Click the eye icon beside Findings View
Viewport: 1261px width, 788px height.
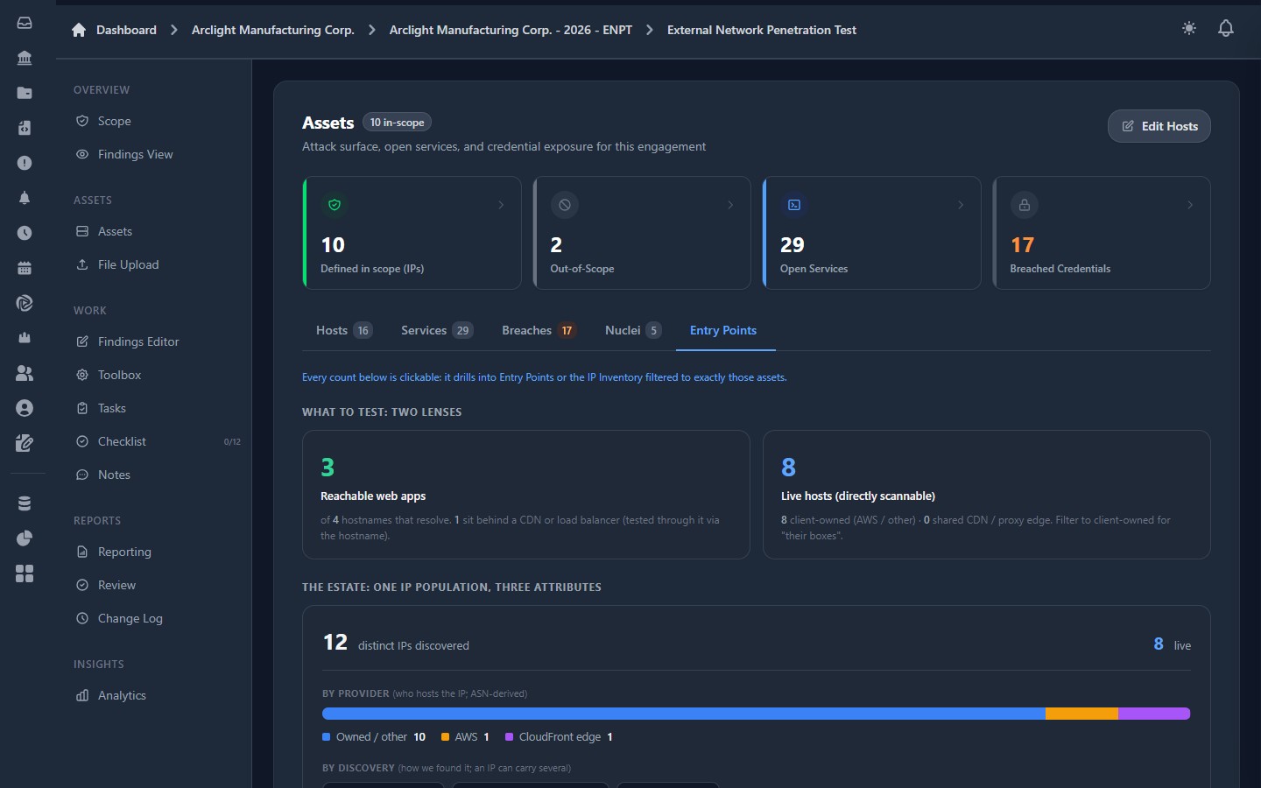pyautogui.click(x=82, y=154)
